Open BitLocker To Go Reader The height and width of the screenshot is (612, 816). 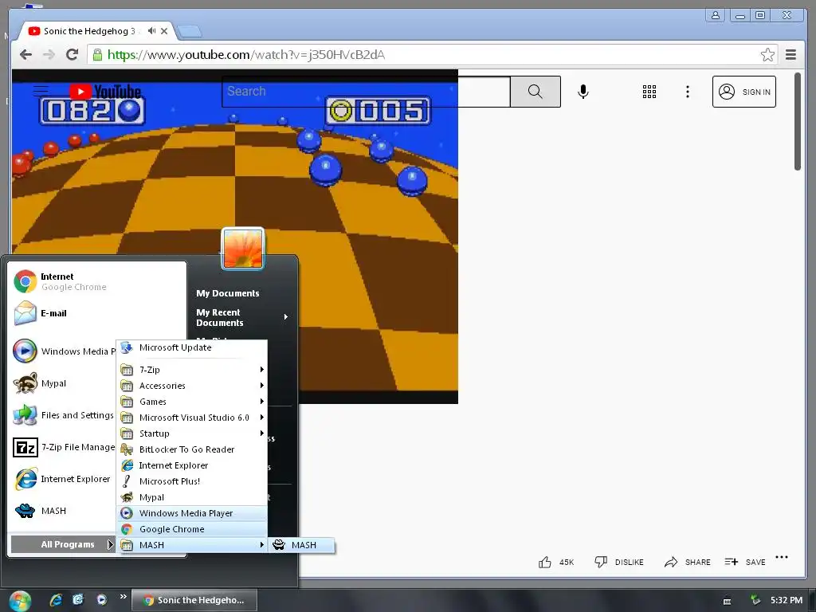(192, 449)
